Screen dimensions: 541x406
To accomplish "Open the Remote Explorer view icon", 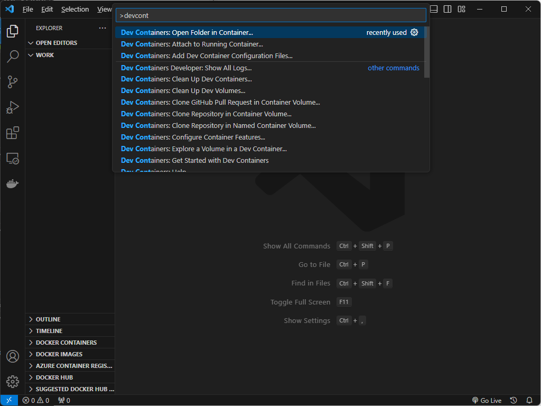I will point(13,159).
